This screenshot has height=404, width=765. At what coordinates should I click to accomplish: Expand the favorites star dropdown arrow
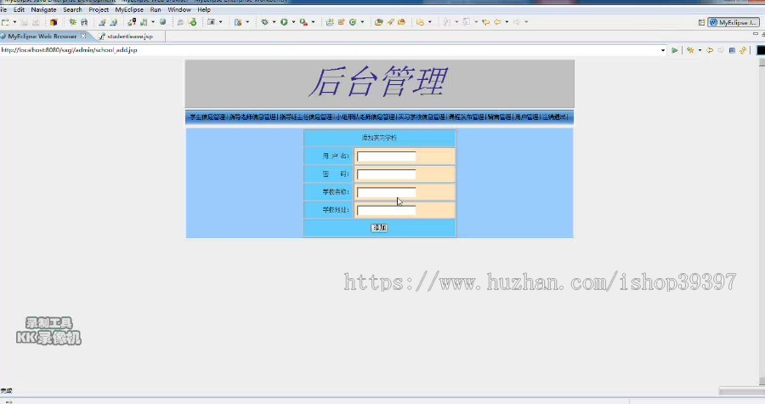click(x=700, y=50)
